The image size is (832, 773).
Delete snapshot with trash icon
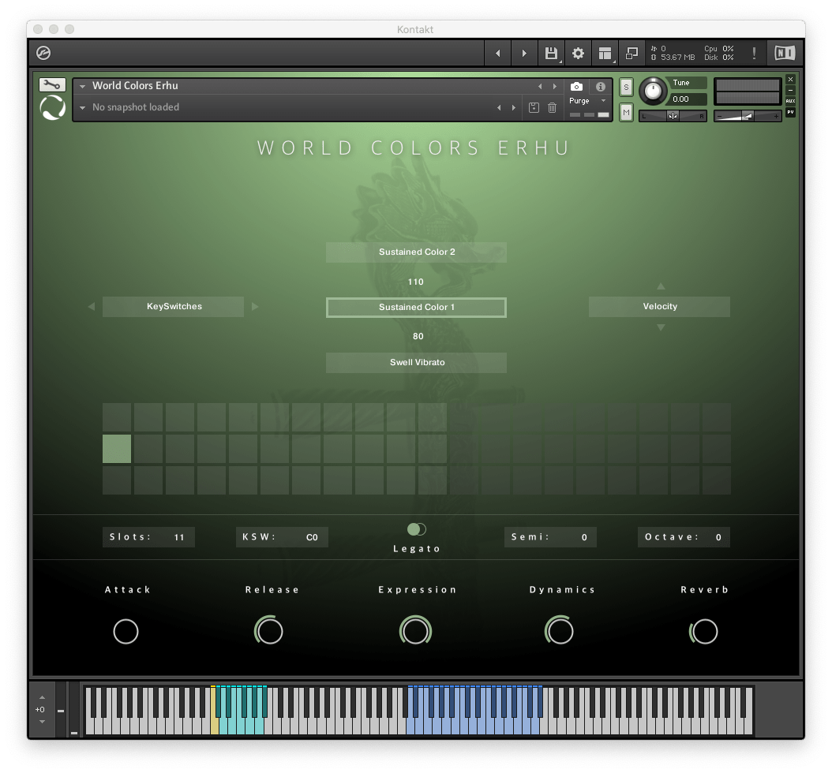click(552, 107)
